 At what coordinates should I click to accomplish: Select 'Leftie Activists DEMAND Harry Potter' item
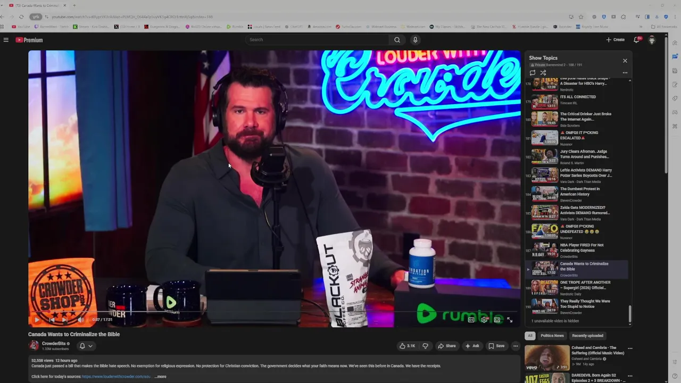point(577,176)
